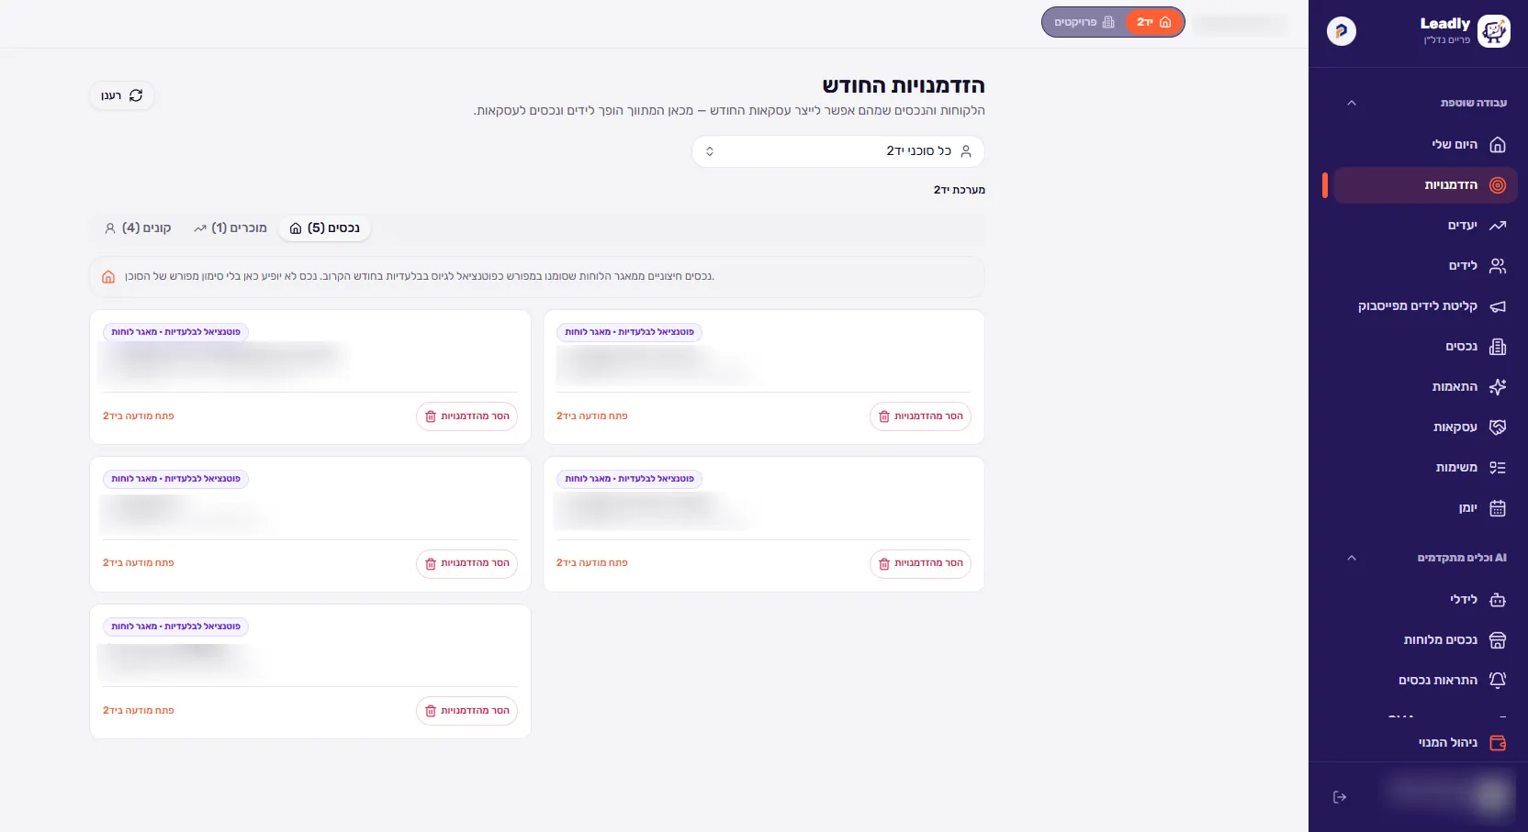Click פתח מודעה ביד2 in the middle left card
1528x832 pixels.
139,563
